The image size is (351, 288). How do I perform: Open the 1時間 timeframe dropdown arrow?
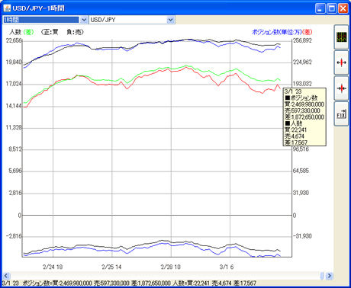coord(84,20)
